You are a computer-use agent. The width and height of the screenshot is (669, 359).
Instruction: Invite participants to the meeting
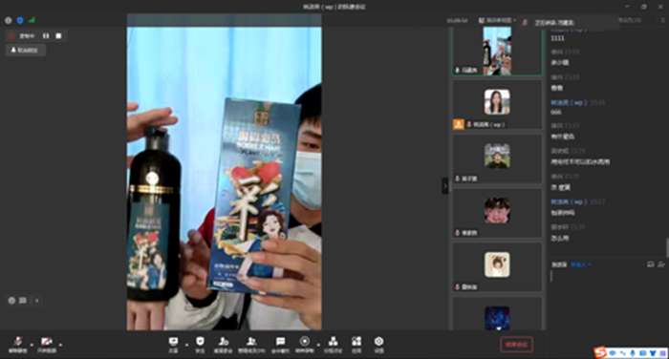(x=223, y=345)
